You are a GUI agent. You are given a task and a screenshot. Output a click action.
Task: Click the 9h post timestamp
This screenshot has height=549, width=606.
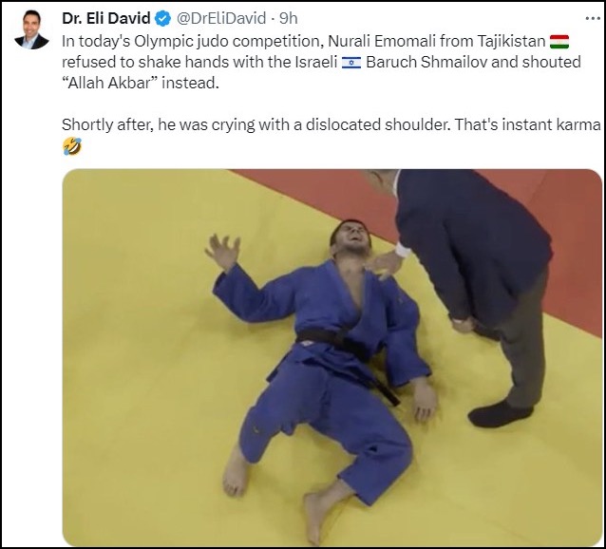click(x=289, y=18)
